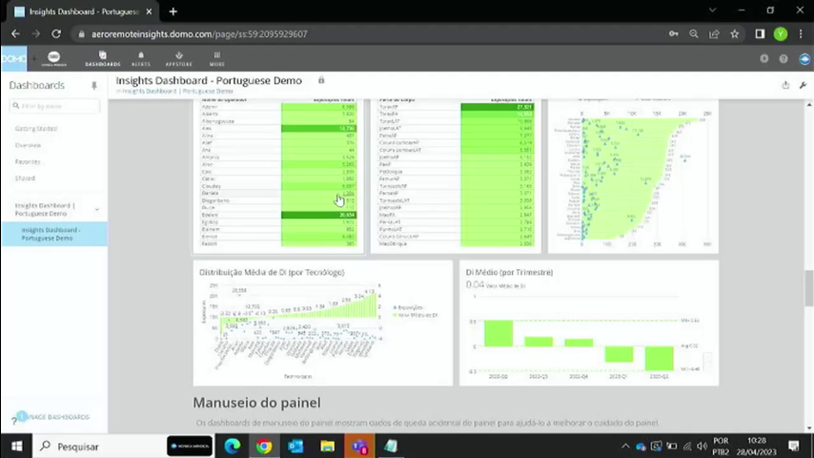This screenshot has width=814, height=458.
Task: Select the Dashboards navigation tab
Action: [x=103, y=58]
